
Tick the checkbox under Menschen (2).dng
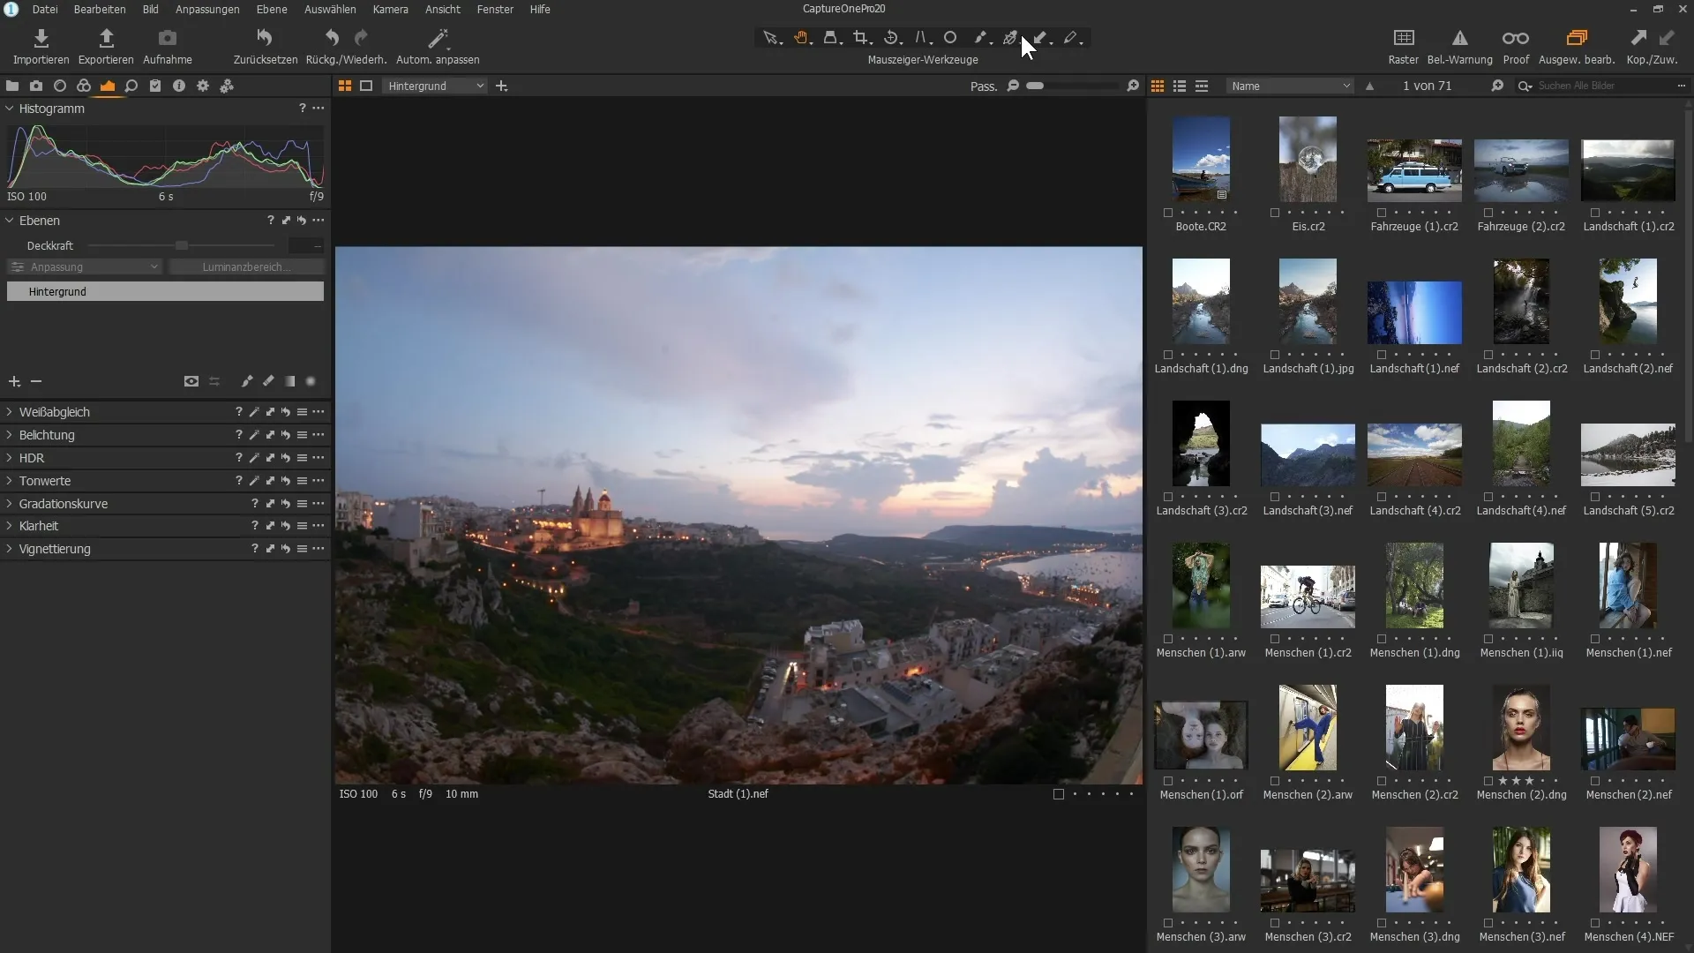pyautogui.click(x=1488, y=781)
